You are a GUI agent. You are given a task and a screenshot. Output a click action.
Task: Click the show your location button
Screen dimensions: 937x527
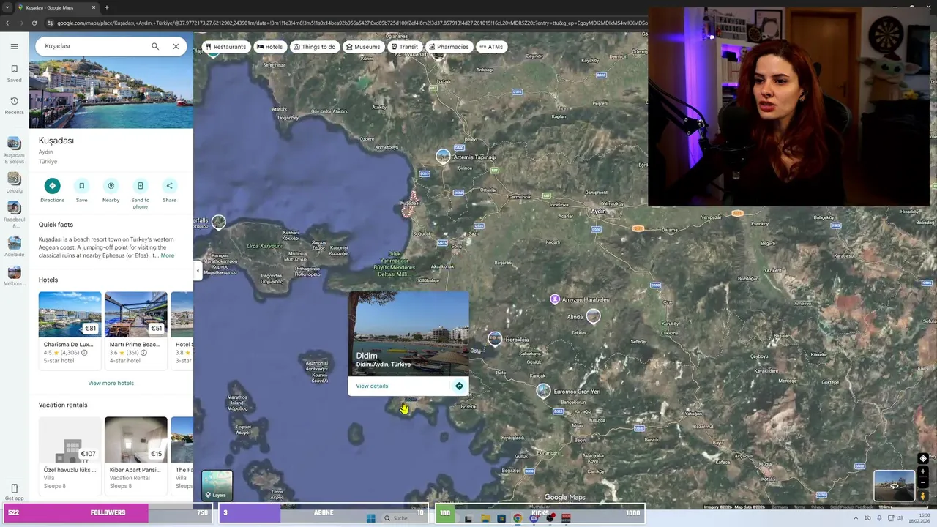923,458
